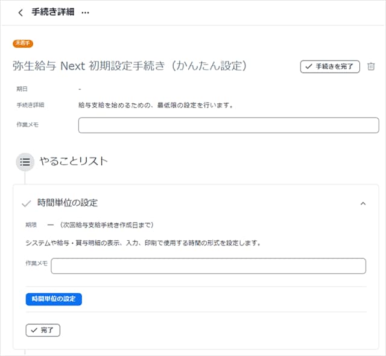
Task: Click the orange 未着手 status badge
Action: coord(23,43)
